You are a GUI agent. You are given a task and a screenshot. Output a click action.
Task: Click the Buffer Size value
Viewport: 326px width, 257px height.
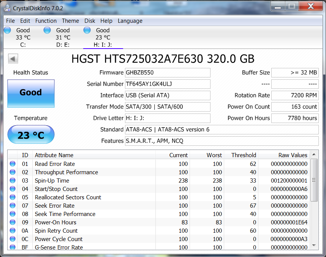(x=295, y=73)
